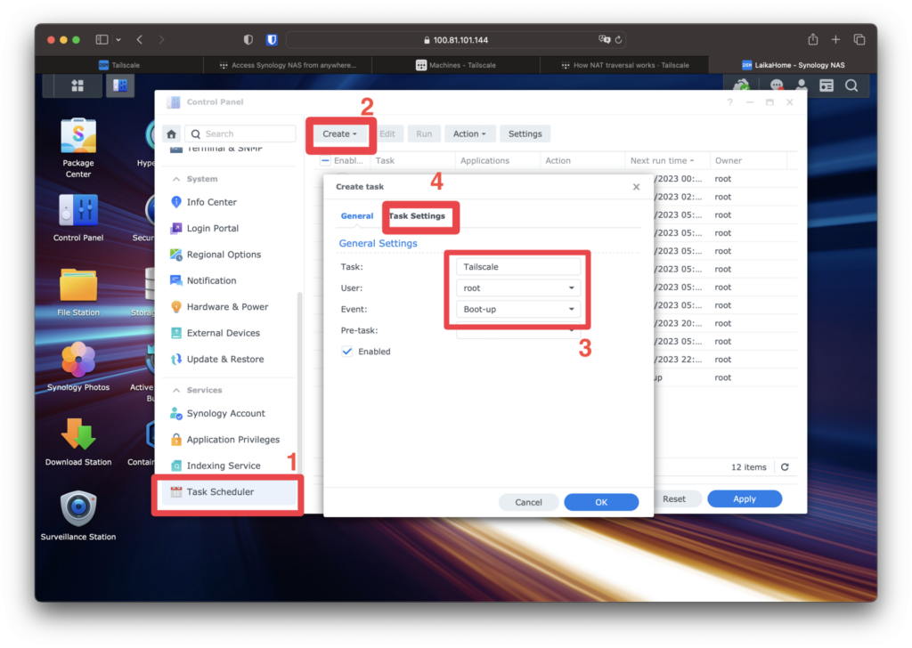Open the Action dropdown button in toolbar

point(468,134)
